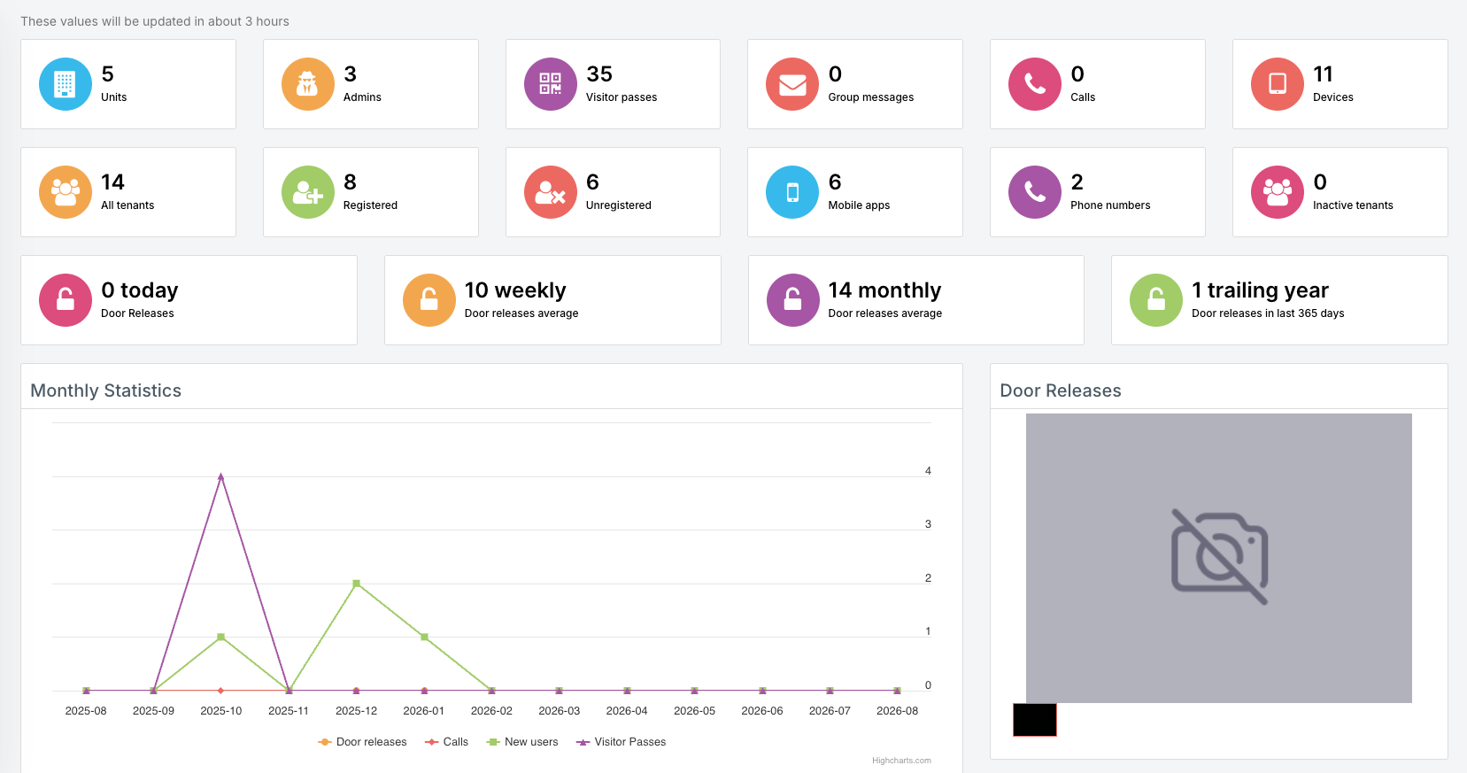This screenshot has height=773, width=1467.
Task: Click the All tenants label
Action: pyautogui.click(x=127, y=205)
